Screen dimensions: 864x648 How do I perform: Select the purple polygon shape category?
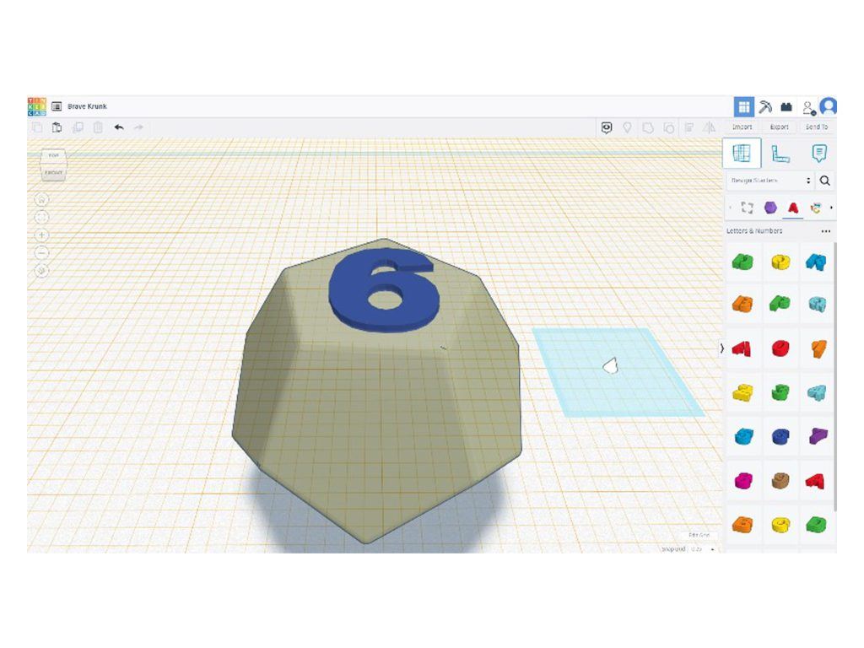[770, 208]
